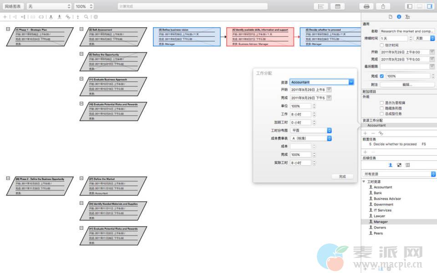Open the calendar view icon in the toolbar
Screen dimensions: 437x273
point(338,6)
